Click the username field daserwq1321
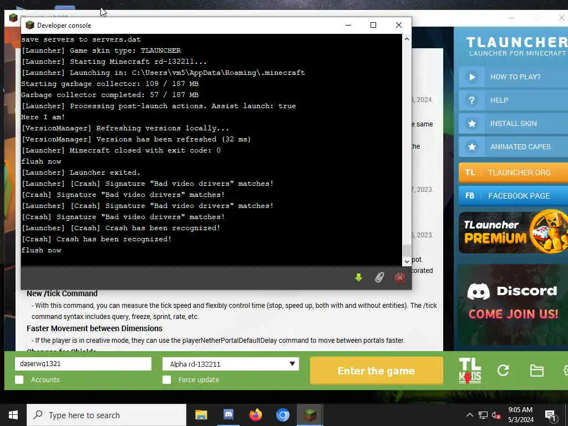 coord(83,364)
